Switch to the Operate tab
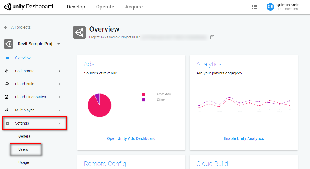 click(x=105, y=7)
